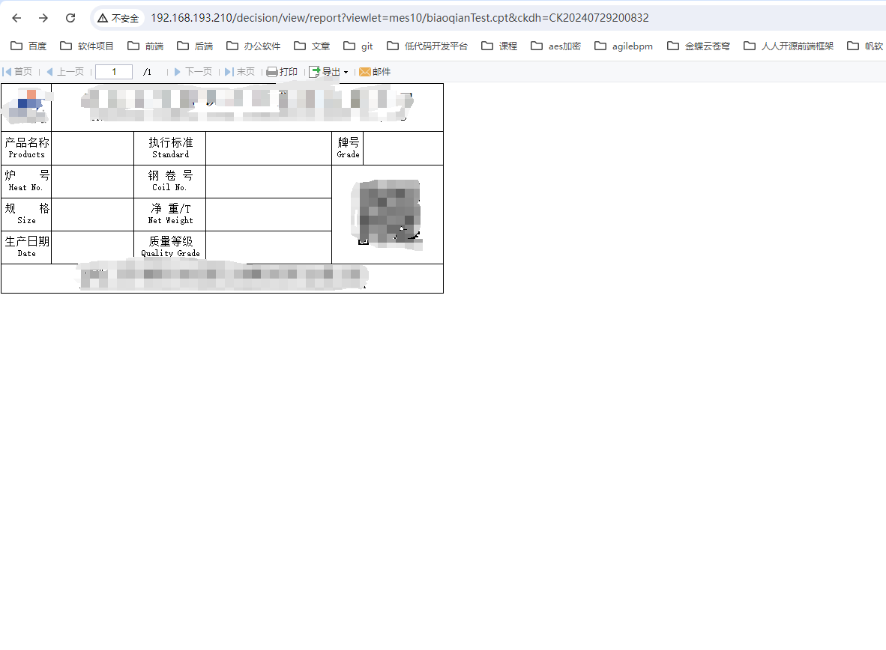The height and width of the screenshot is (650, 886).
Task: Go to the next page (下一页)
Action: point(193,72)
